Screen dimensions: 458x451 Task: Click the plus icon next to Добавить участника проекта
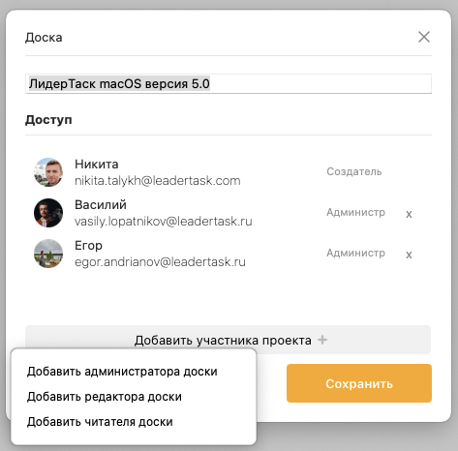(322, 340)
